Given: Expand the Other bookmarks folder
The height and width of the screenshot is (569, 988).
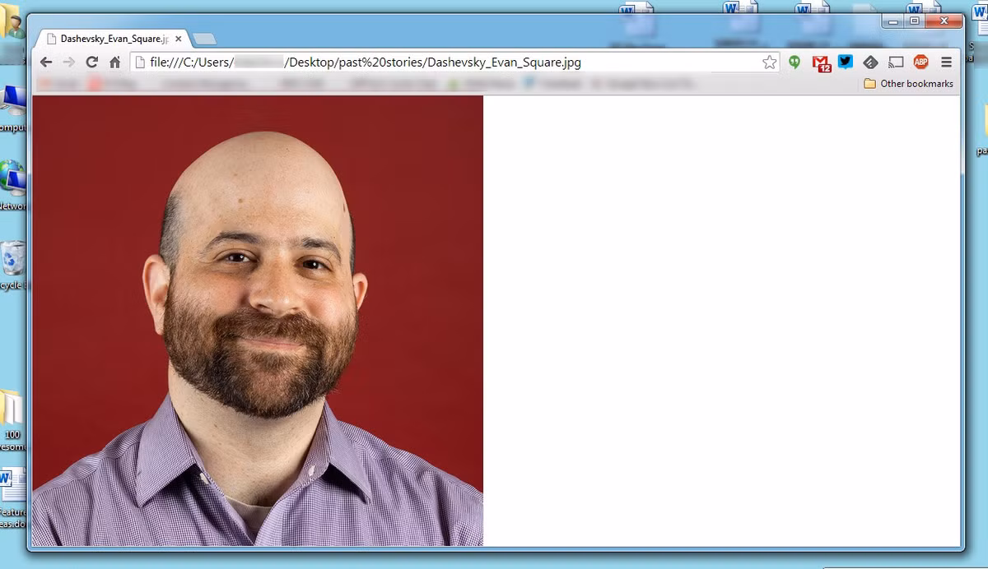Looking at the screenshot, I should click(909, 84).
